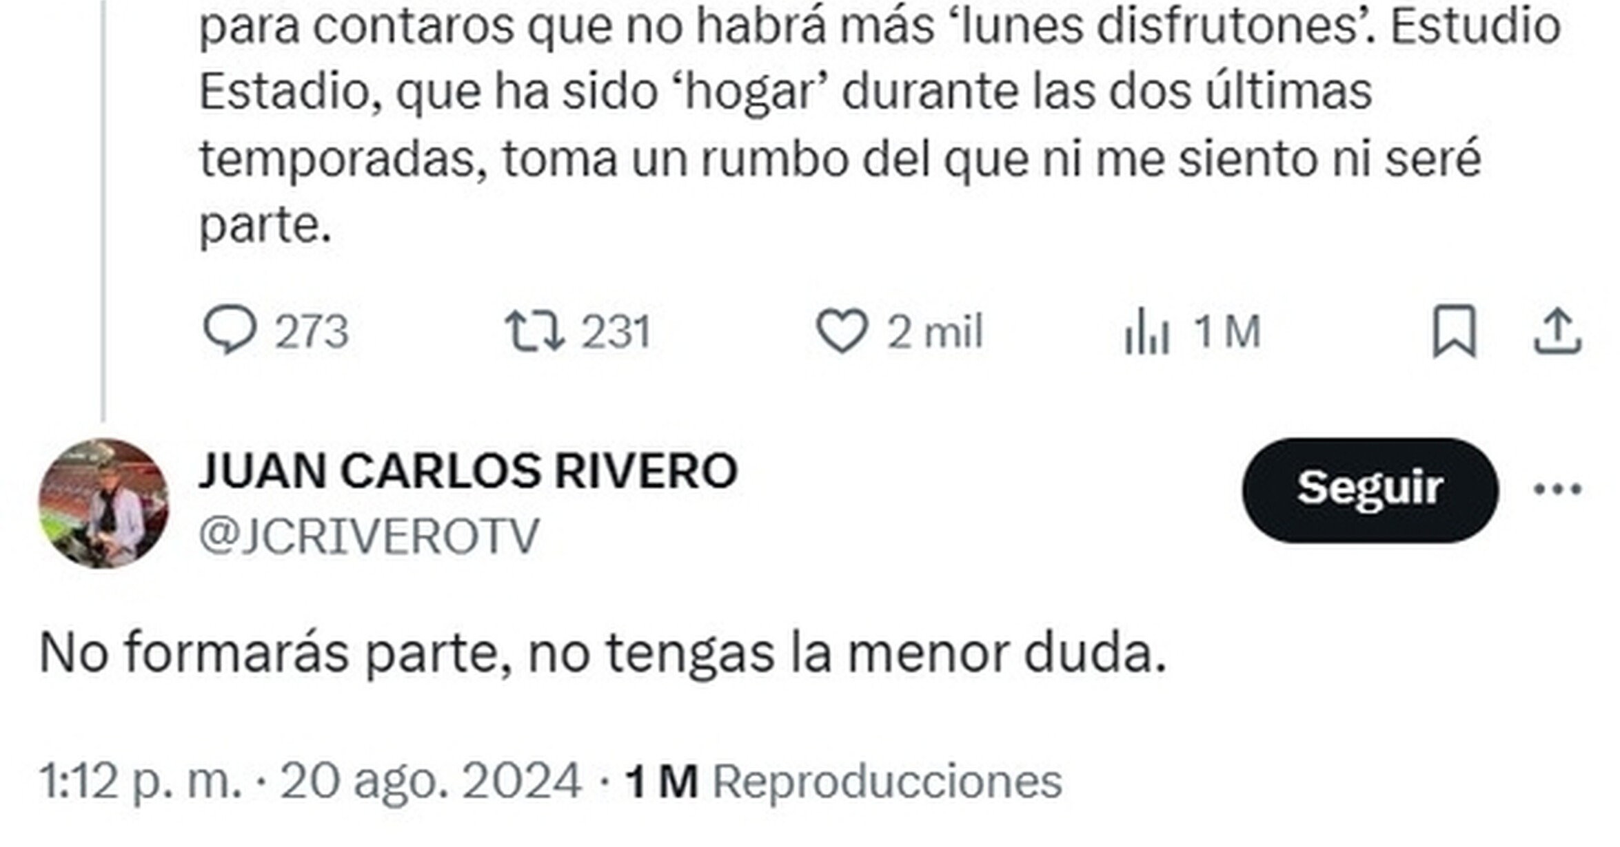Click the 2 mil likes count
Image resolution: width=1620 pixels, height=847 pixels.
tap(935, 332)
